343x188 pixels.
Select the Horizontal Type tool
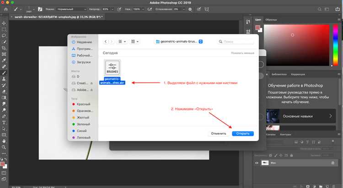click(4, 122)
